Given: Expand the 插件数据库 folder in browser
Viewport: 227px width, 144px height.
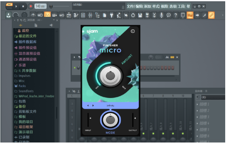Looking at the screenshot, I should point(27,42).
